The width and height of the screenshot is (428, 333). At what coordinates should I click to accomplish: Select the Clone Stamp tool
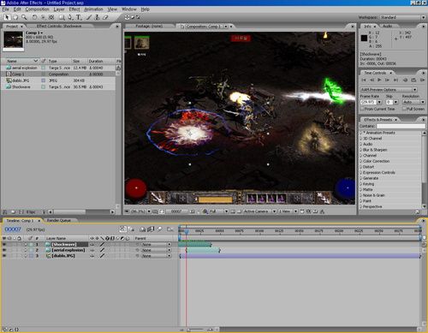click(97, 17)
